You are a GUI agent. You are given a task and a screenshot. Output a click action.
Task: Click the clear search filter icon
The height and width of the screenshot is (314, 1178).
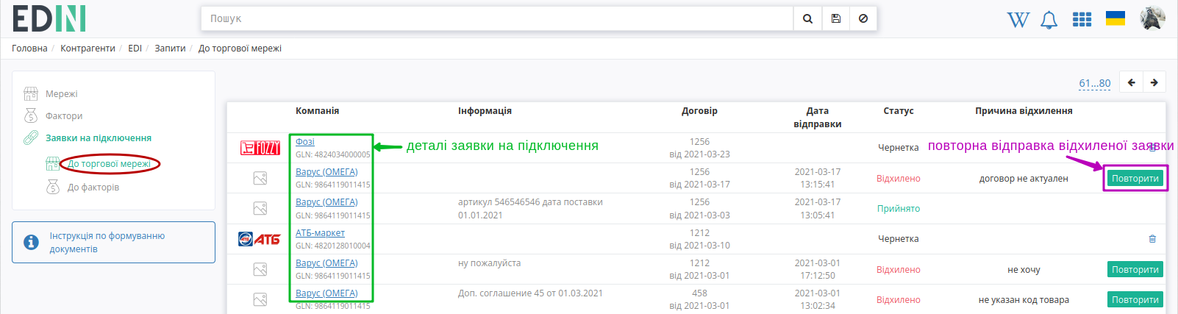coord(863,18)
